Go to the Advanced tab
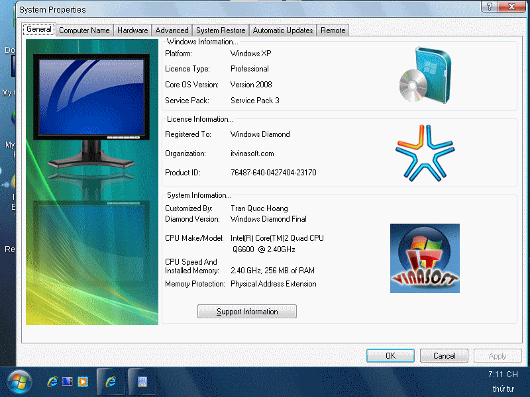The width and height of the screenshot is (530, 397). tap(172, 30)
